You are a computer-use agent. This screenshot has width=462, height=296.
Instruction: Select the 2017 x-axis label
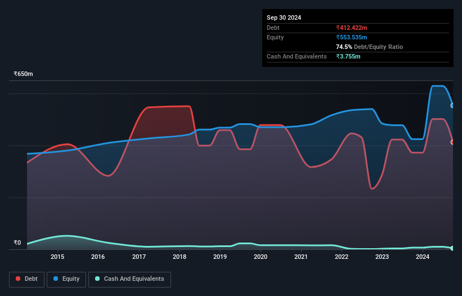[139, 257]
